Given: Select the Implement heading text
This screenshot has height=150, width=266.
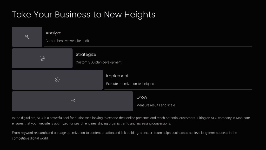Looking at the screenshot, I should tap(117, 76).
